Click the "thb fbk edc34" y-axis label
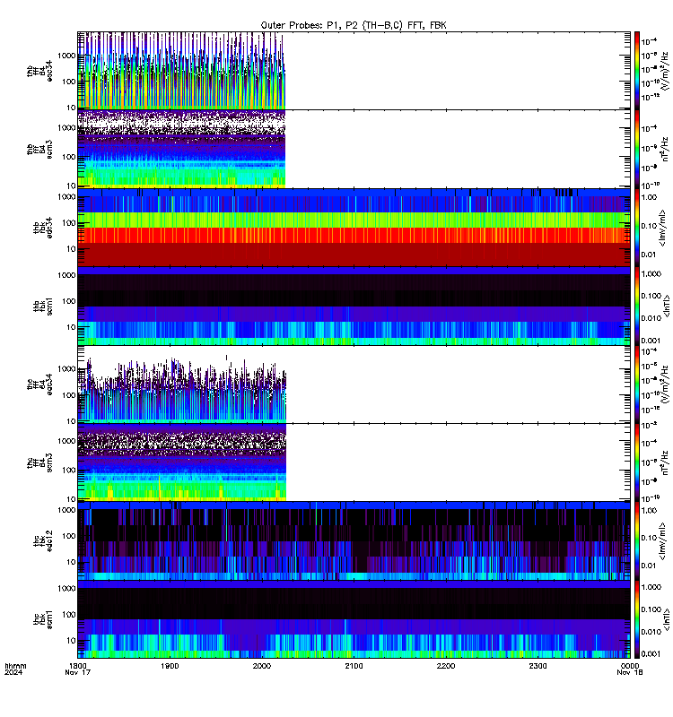This screenshot has height=717, width=673. [x=42, y=228]
